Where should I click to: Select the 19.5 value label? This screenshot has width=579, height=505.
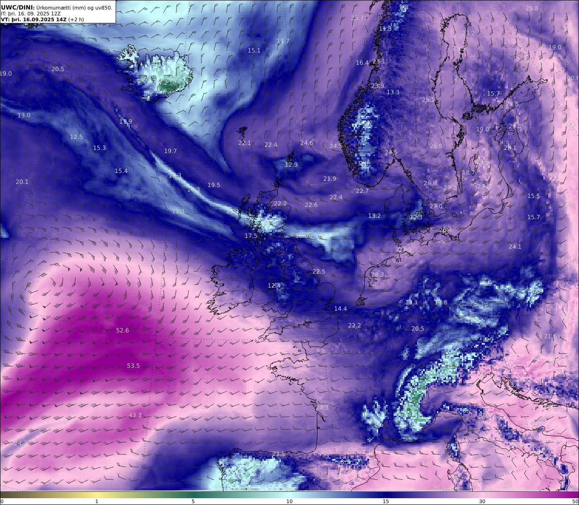tap(214, 185)
